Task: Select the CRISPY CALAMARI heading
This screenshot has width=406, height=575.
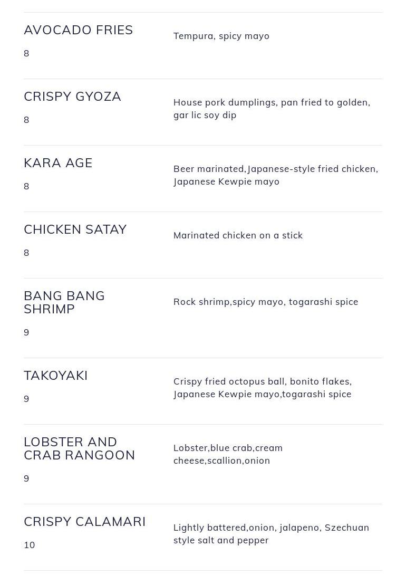Action: 85,522
